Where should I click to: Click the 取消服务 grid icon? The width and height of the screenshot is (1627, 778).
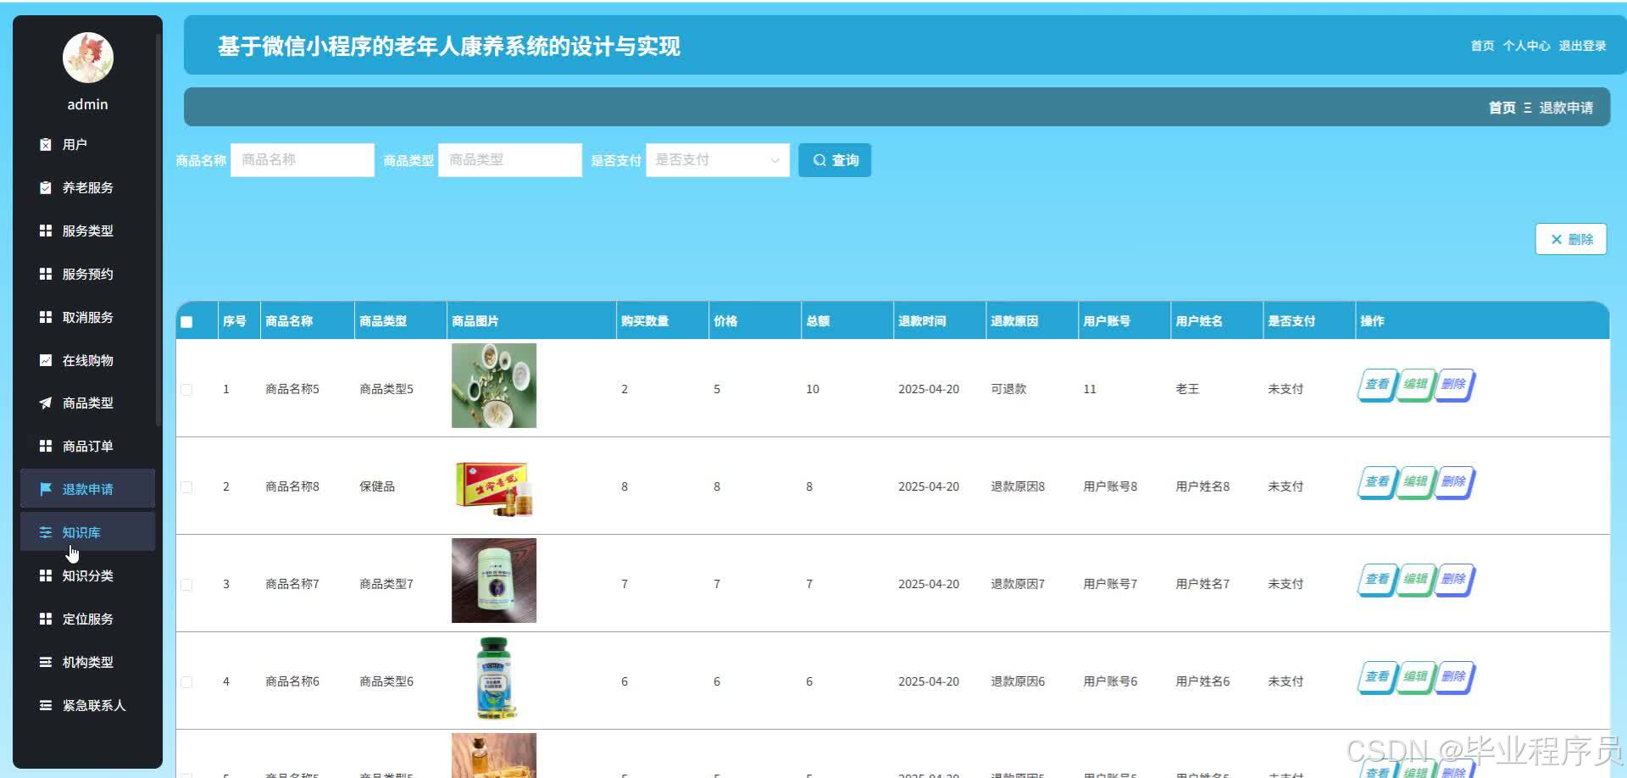tap(46, 317)
